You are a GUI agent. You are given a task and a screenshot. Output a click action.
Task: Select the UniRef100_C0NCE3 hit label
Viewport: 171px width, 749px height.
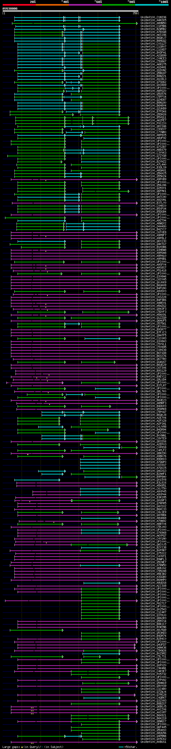pos(153,58)
